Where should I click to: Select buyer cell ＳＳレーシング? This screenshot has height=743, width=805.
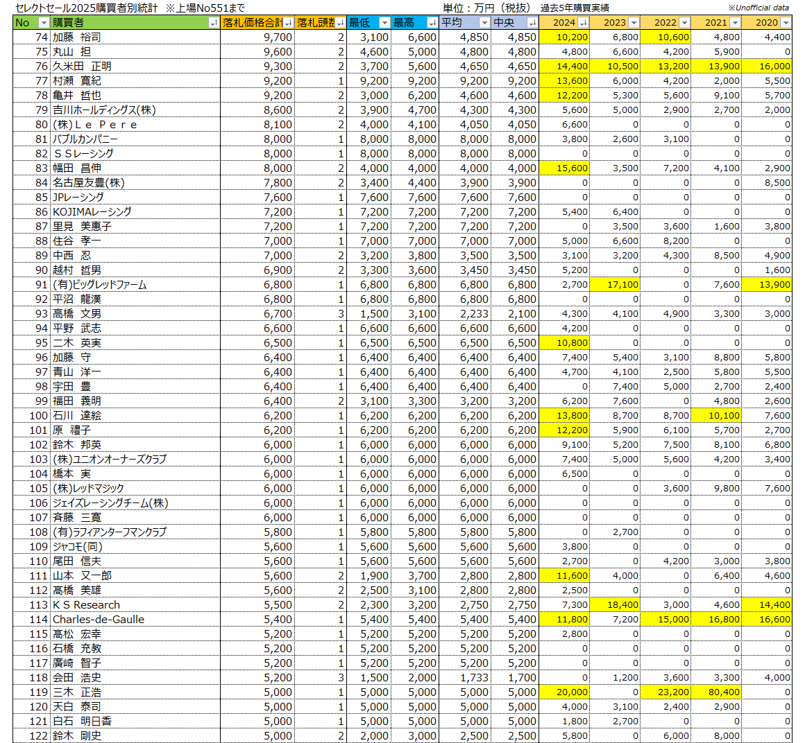point(135,154)
